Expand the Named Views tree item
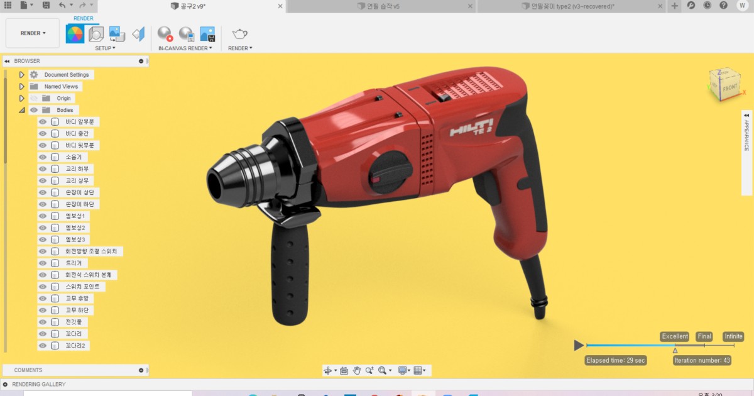This screenshot has width=754, height=396. (x=22, y=86)
